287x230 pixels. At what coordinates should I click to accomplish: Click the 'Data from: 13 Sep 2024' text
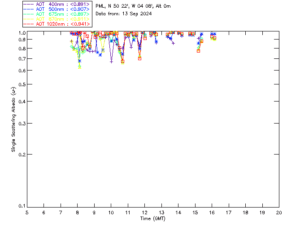pos(124,14)
